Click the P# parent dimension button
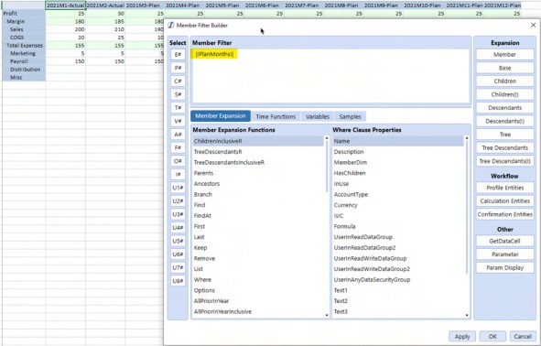This screenshot has width=541, height=346. tap(178, 68)
